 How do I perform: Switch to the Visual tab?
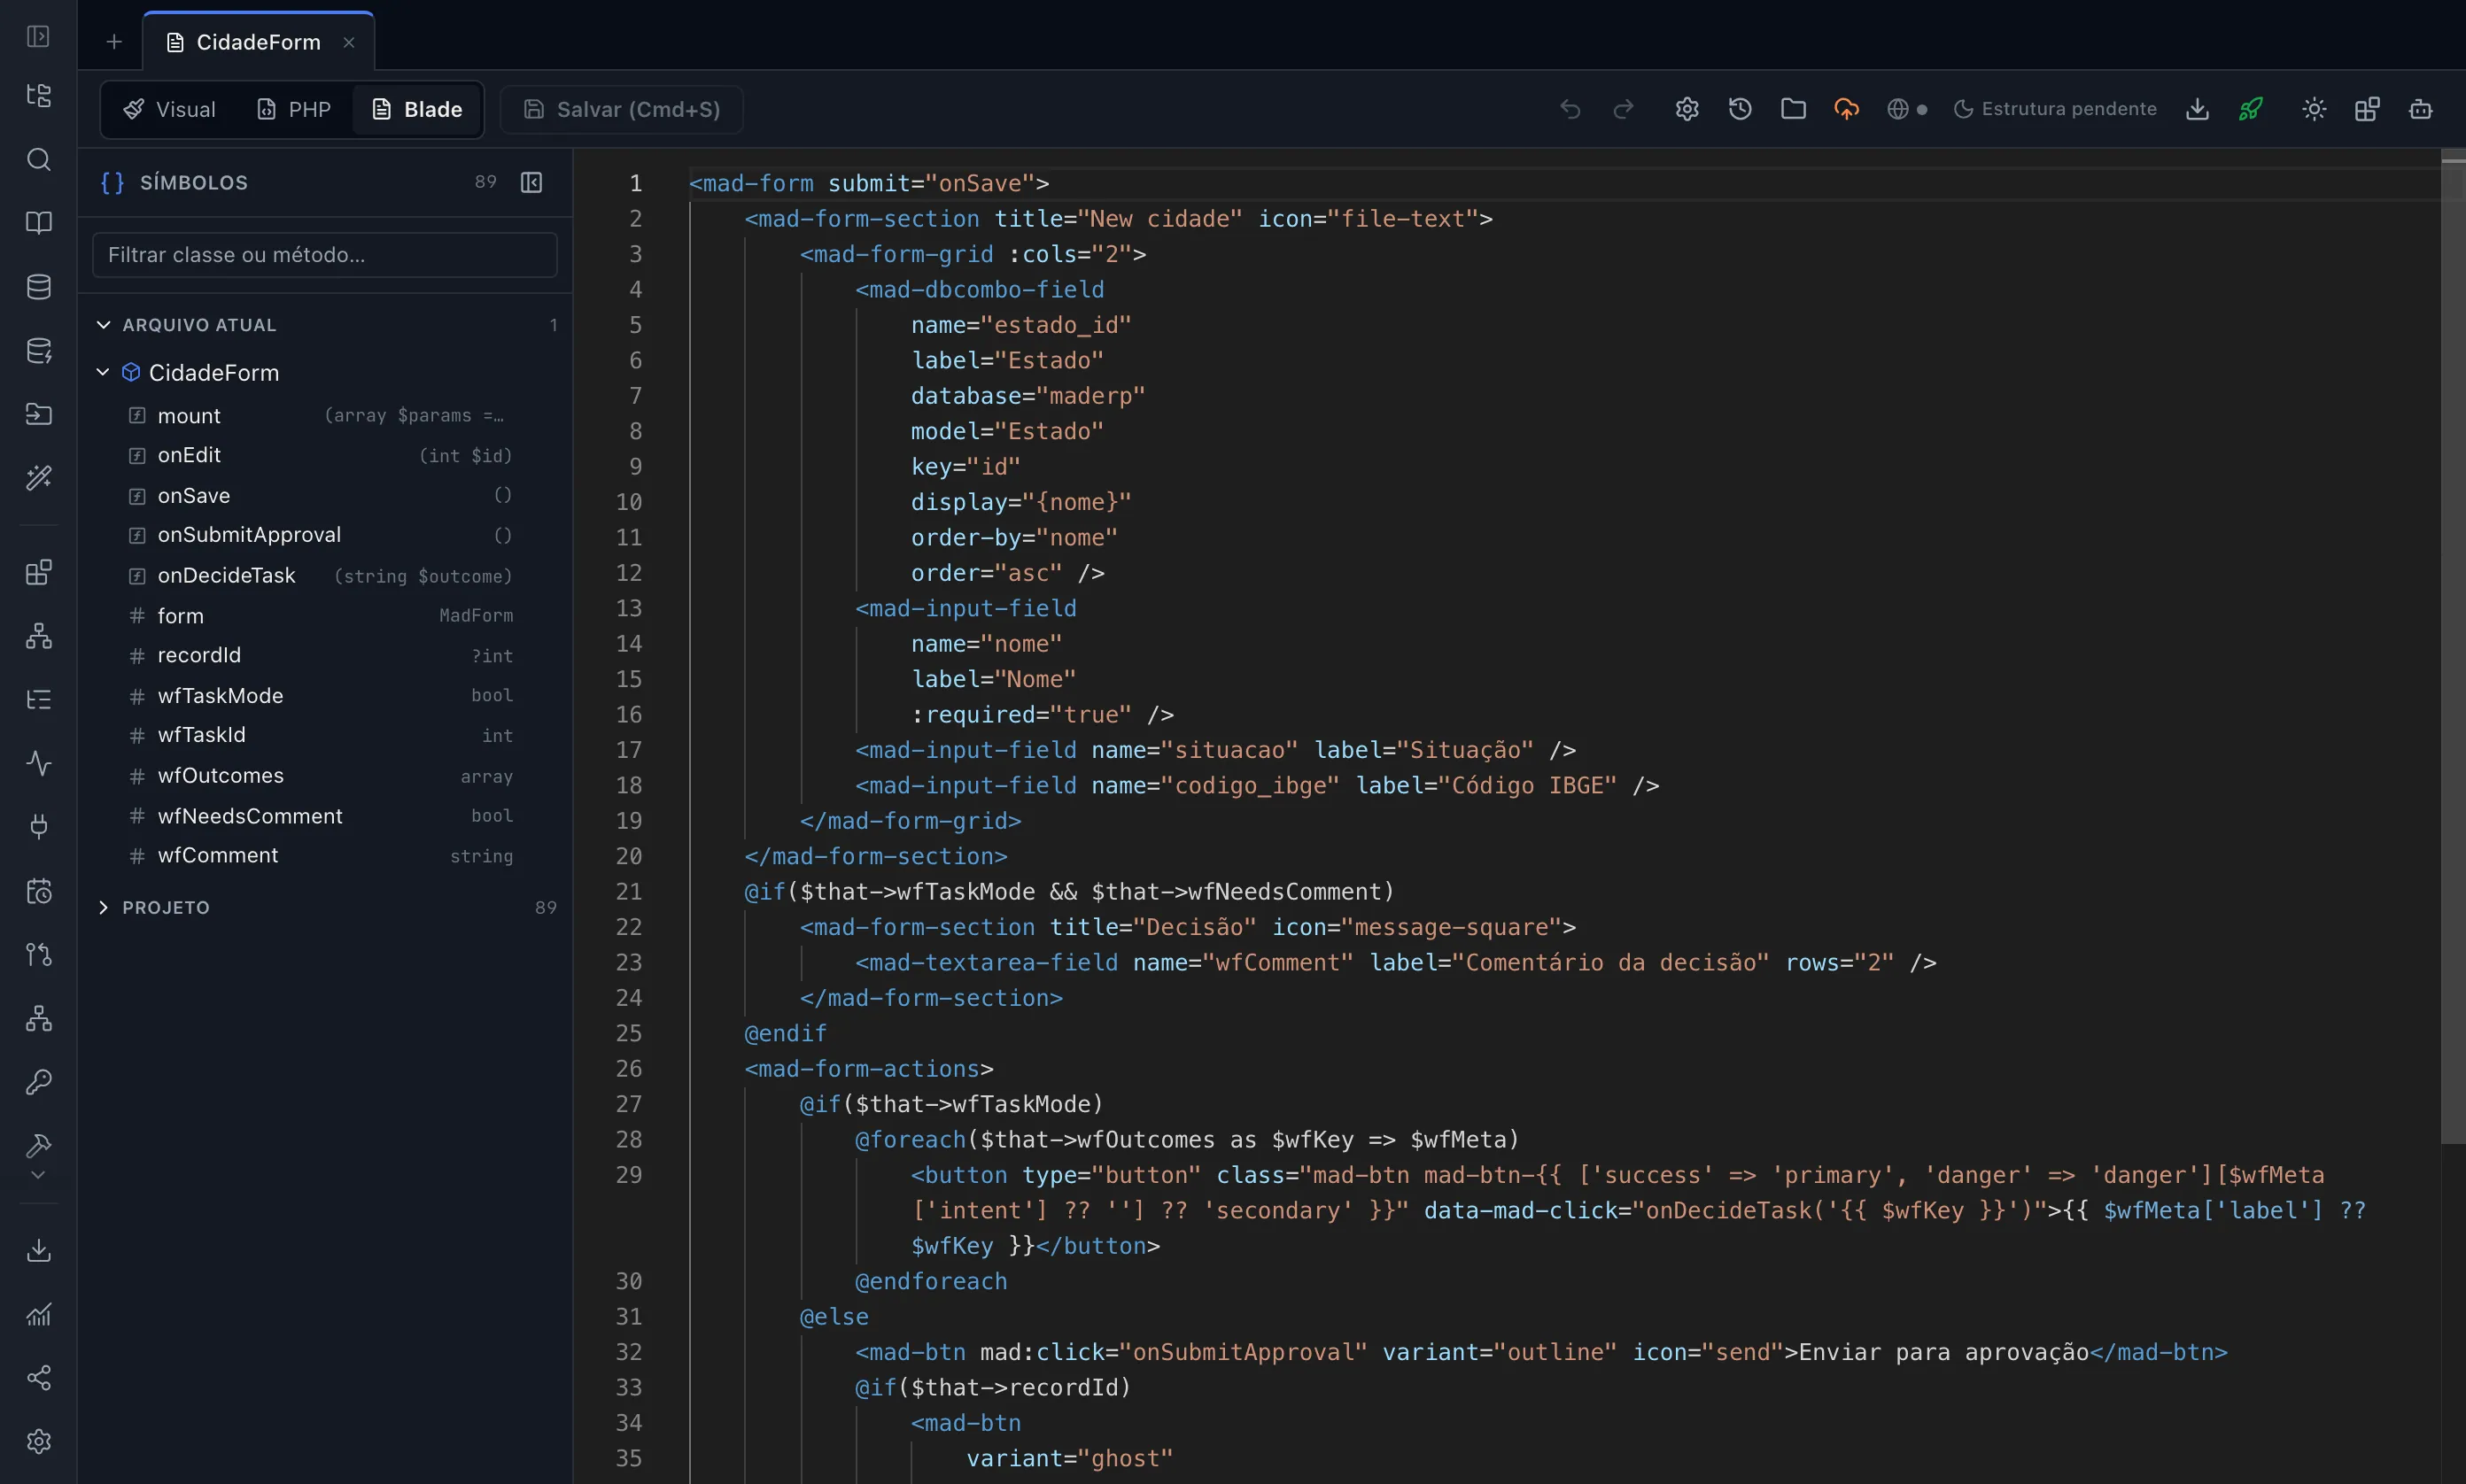click(x=169, y=110)
